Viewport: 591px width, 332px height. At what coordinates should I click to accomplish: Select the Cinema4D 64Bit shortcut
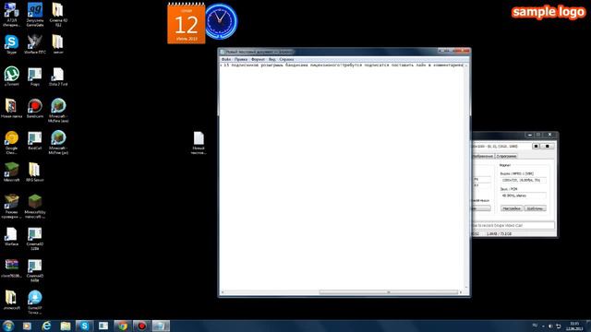coord(35,270)
